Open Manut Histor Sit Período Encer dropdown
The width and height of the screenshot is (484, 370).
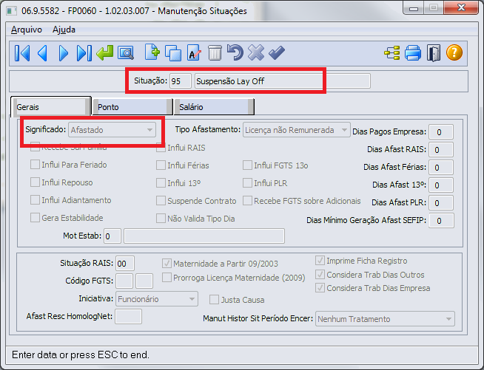coord(385,319)
